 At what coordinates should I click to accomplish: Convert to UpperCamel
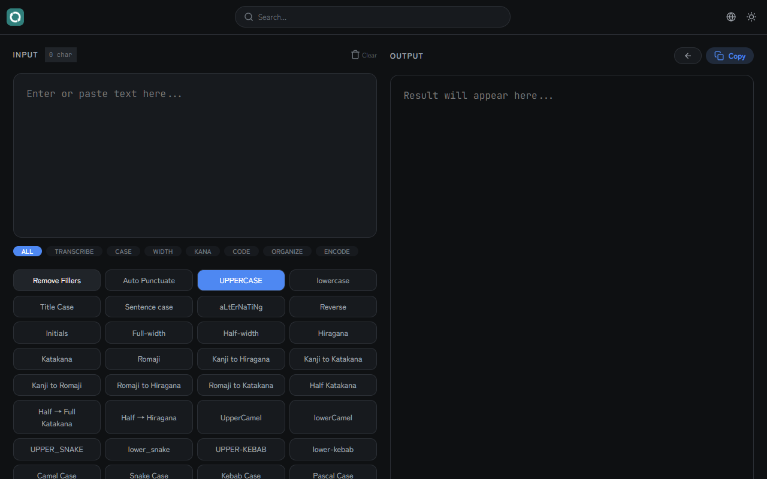coord(241,417)
